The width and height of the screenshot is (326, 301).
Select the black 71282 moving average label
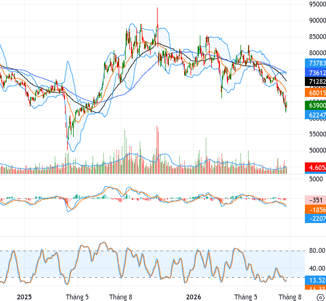(x=315, y=82)
